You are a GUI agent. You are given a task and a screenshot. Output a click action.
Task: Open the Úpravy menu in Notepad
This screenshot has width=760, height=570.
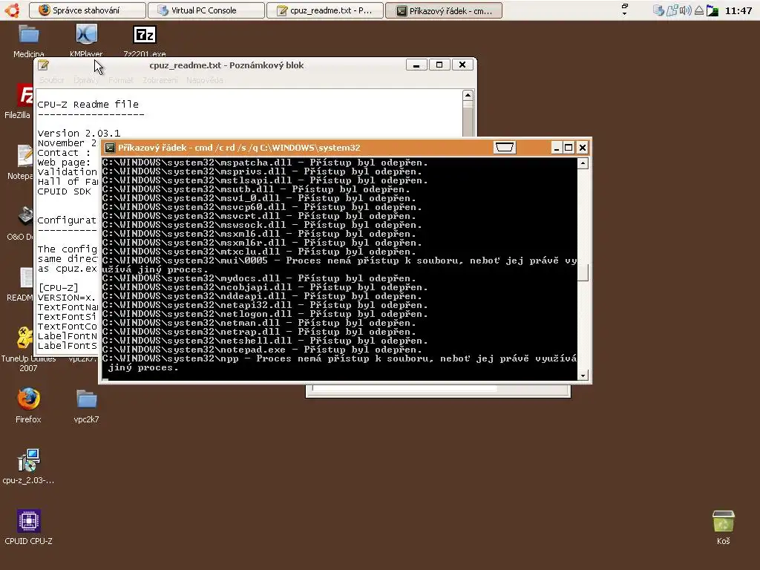click(86, 80)
